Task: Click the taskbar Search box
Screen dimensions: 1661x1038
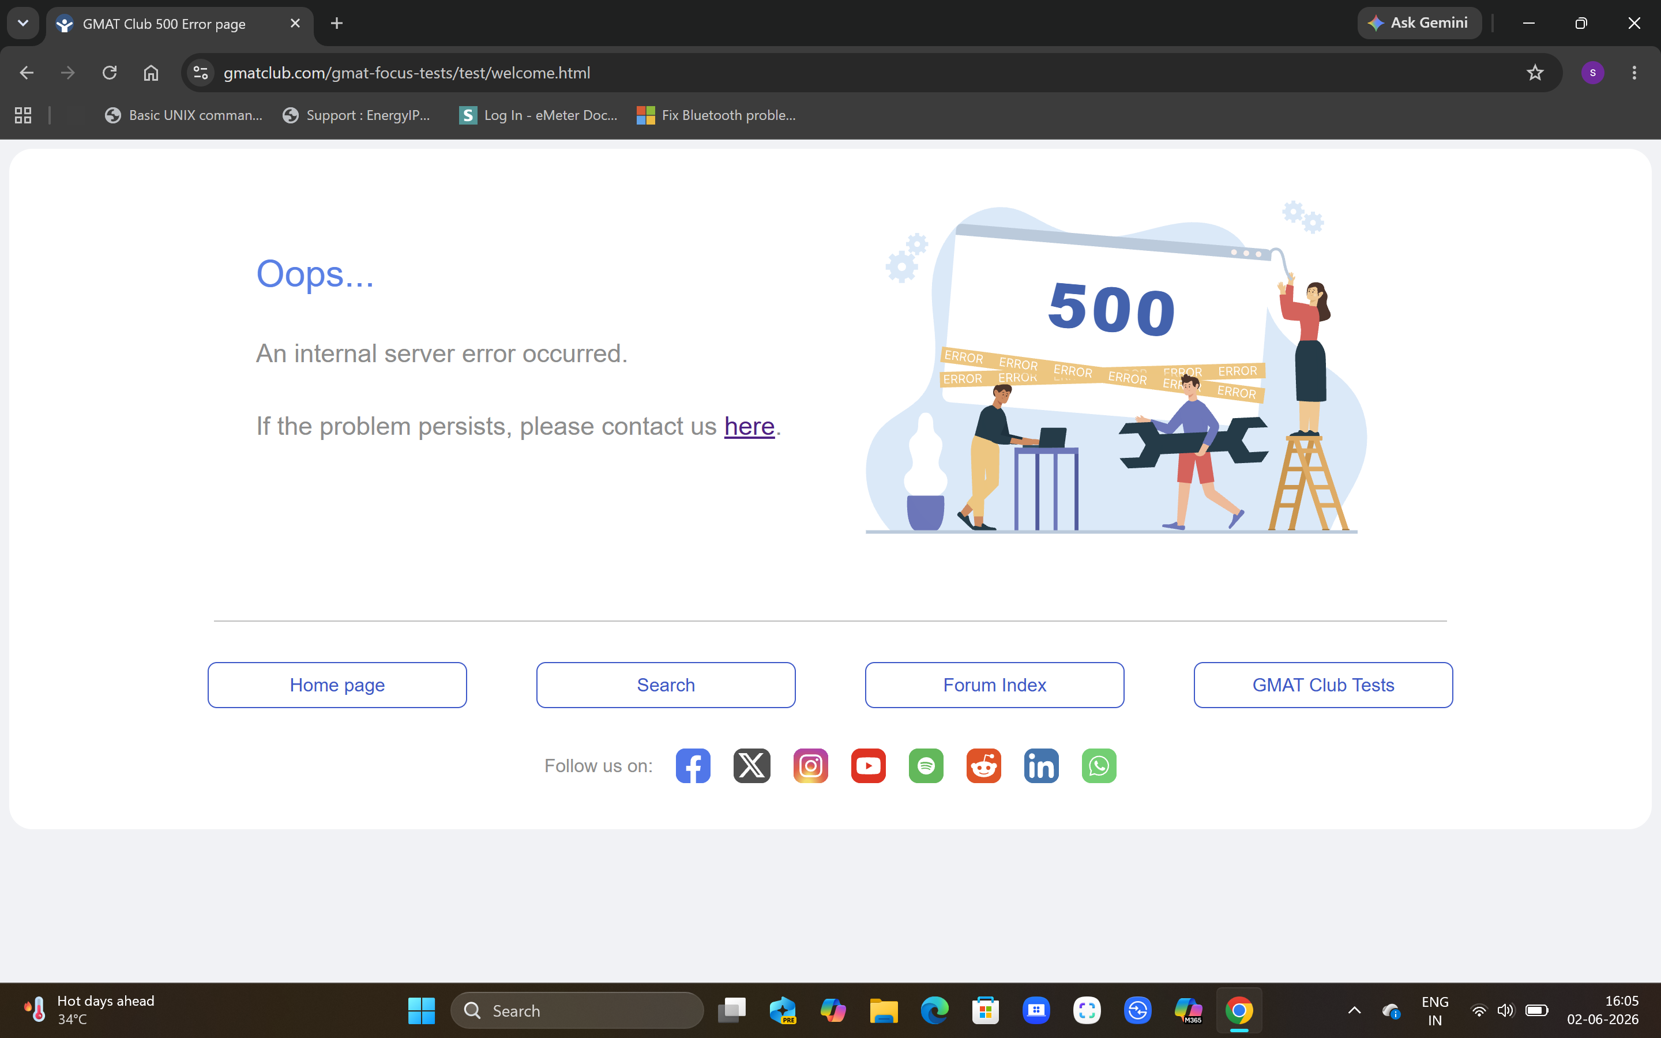Action: pyautogui.click(x=577, y=1010)
